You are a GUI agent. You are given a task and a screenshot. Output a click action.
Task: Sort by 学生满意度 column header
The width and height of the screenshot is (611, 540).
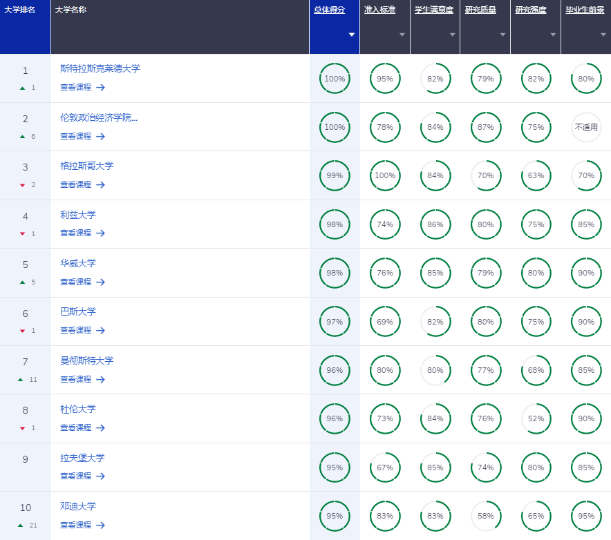[x=434, y=10]
